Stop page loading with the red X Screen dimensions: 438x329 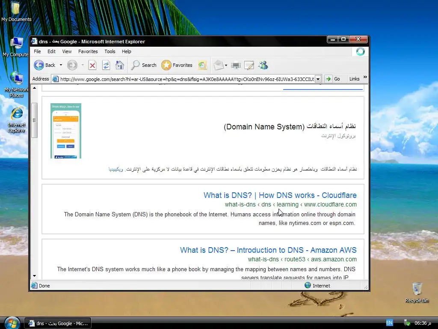pyautogui.click(x=92, y=66)
